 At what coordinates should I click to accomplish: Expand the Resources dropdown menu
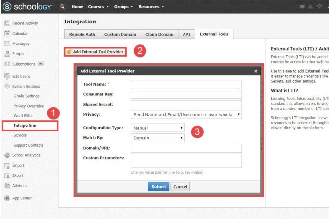151,7
